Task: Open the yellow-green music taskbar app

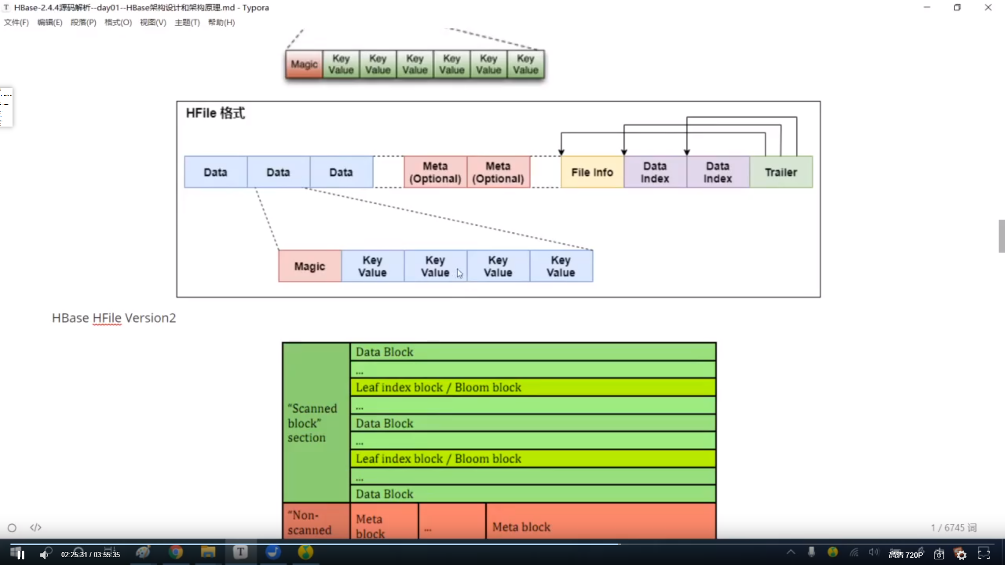Action: 306,552
